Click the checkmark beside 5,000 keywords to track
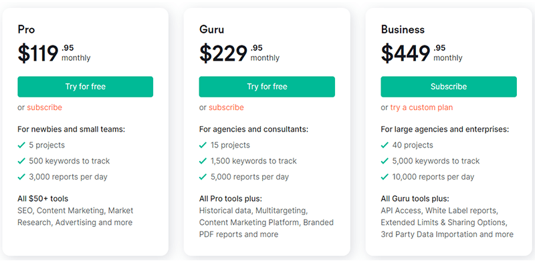The image size is (535, 267). [385, 161]
